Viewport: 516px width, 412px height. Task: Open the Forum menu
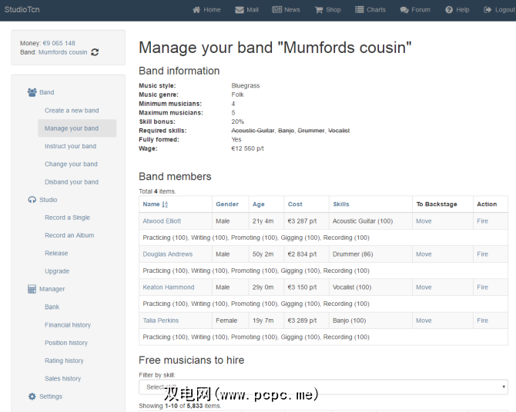tap(415, 10)
